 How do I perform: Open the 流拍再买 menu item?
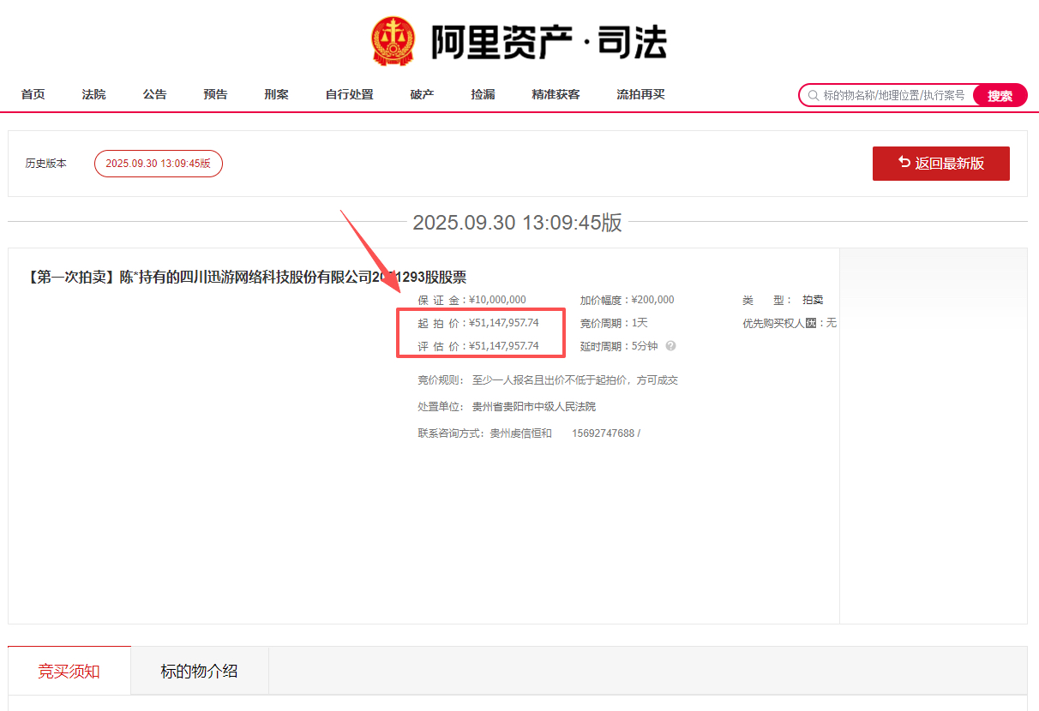click(641, 94)
